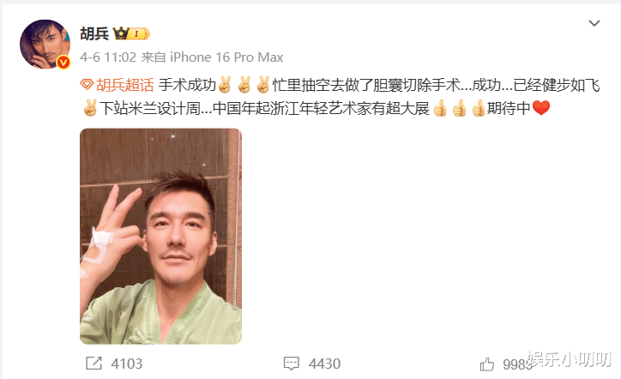Click the repost share icon

click(93, 364)
